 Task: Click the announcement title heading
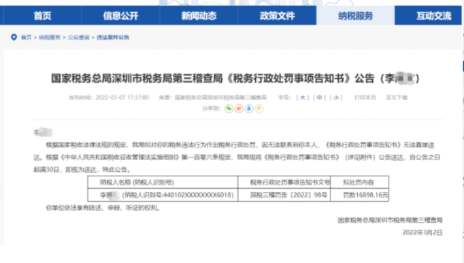click(x=235, y=78)
